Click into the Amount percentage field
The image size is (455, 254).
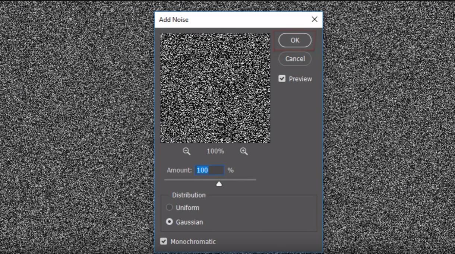click(x=209, y=170)
